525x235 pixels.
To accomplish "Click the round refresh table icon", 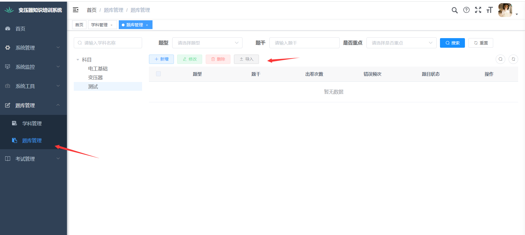I will point(513,59).
